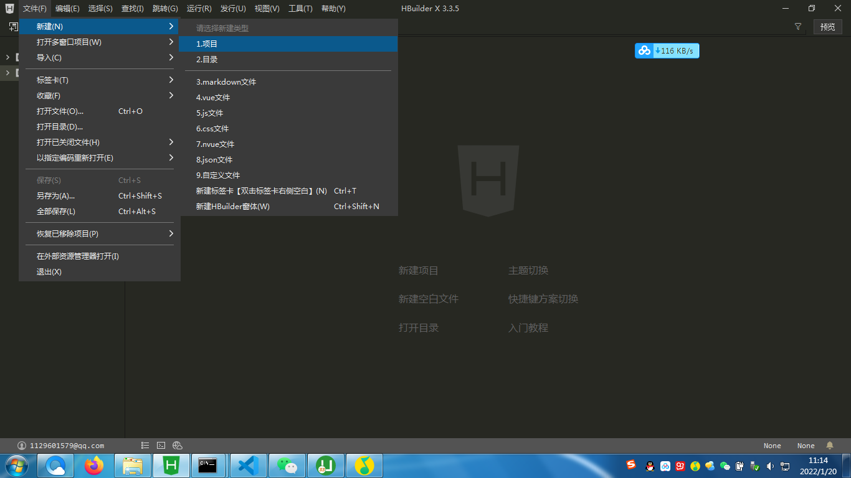Image resolution: width=851 pixels, height=478 pixels.
Task: Click the Baidu Netdisk download speed widget
Action: pyautogui.click(x=667, y=51)
